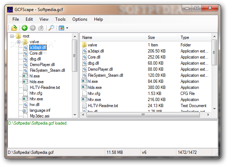Click DemoPlayer.dll icon in file list

tap(84, 69)
